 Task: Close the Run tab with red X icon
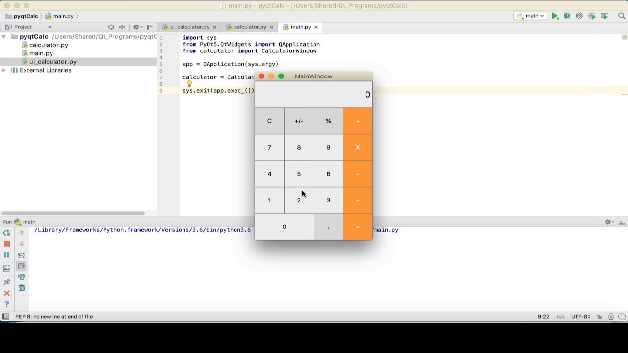[x=7, y=293]
